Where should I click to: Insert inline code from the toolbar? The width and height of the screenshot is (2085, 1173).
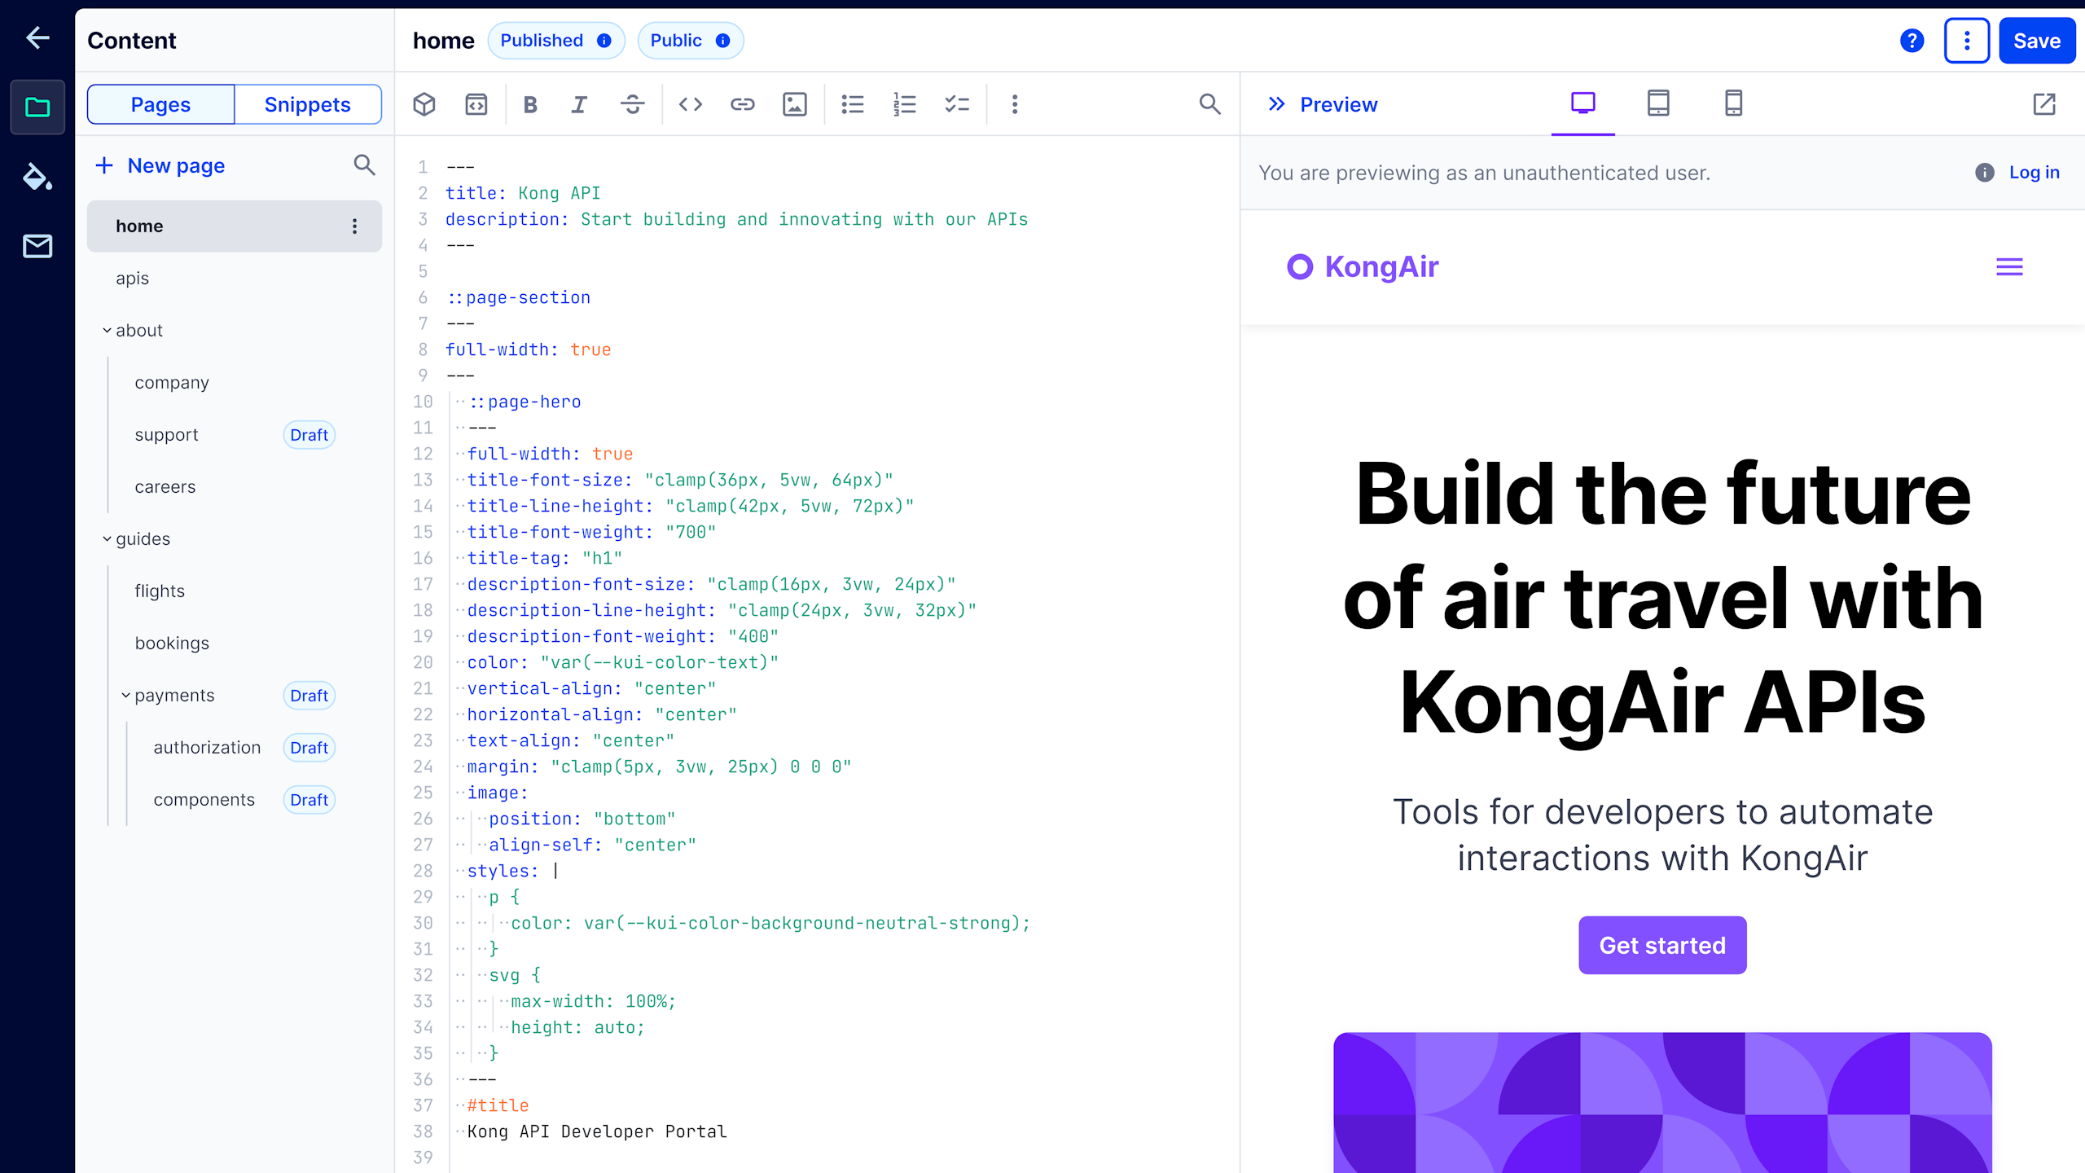(x=691, y=104)
